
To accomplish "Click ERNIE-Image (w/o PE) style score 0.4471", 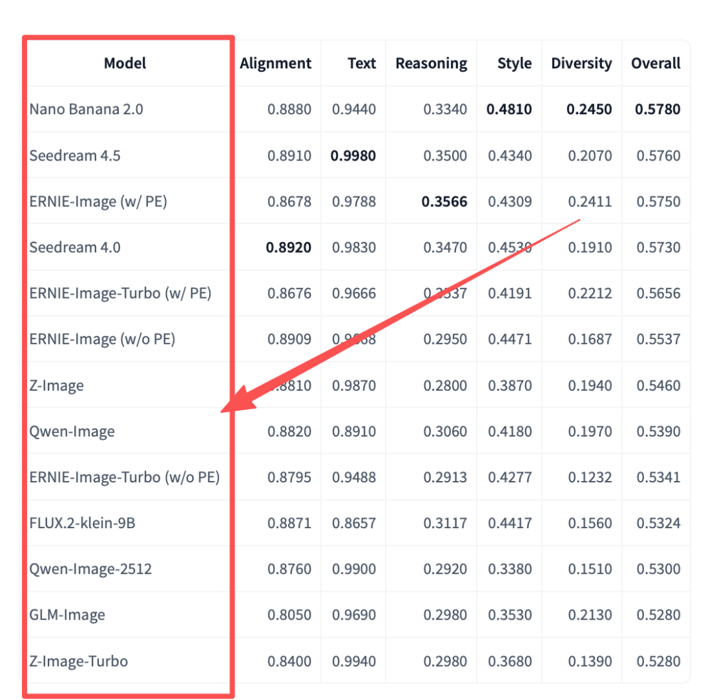I will [510, 340].
